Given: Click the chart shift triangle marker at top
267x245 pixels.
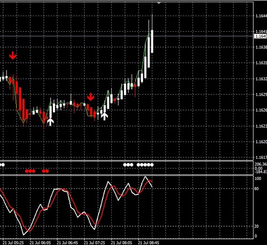Looking at the screenshot, I should click(159, 3).
